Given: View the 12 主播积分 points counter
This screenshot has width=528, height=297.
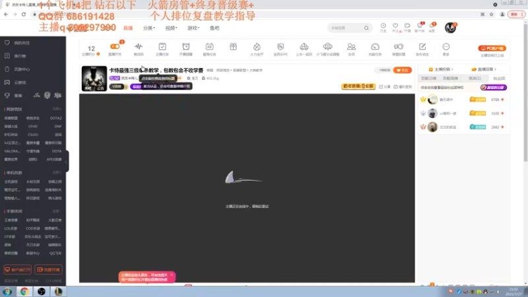Looking at the screenshot, I should (91, 50).
